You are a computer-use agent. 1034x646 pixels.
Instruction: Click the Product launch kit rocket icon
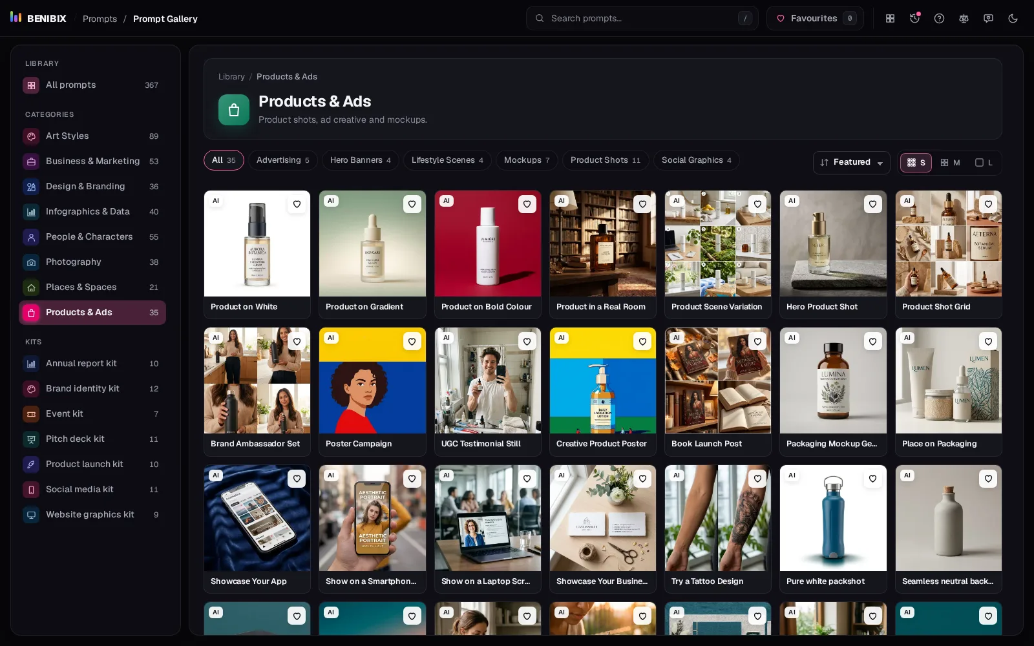[x=31, y=464]
